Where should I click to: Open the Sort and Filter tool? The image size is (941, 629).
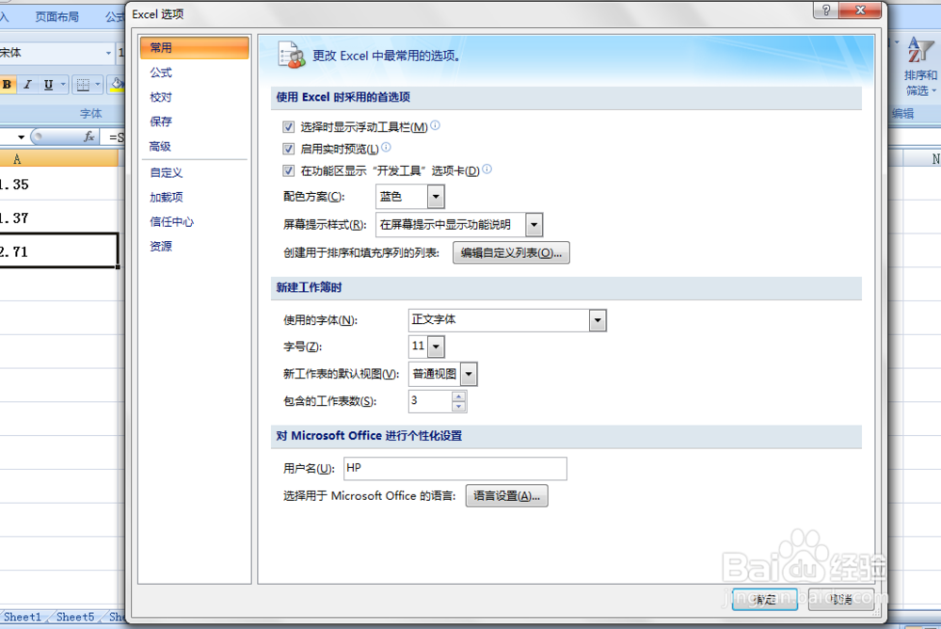919,67
